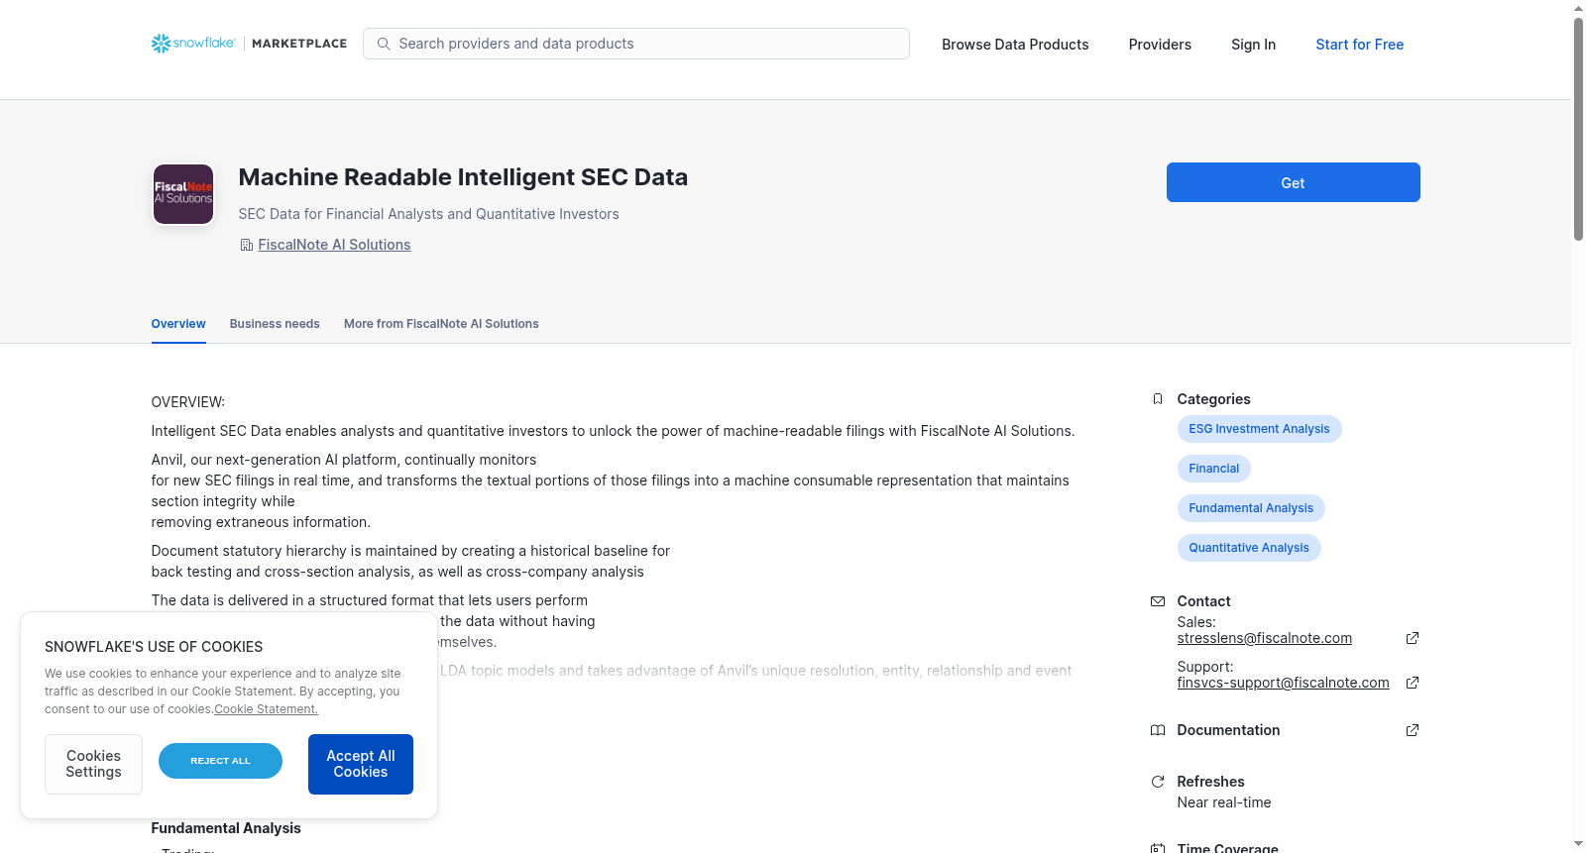1586x853 pixels.
Task: Open FiscalNote AI Solutions provider link
Action: 334,245
